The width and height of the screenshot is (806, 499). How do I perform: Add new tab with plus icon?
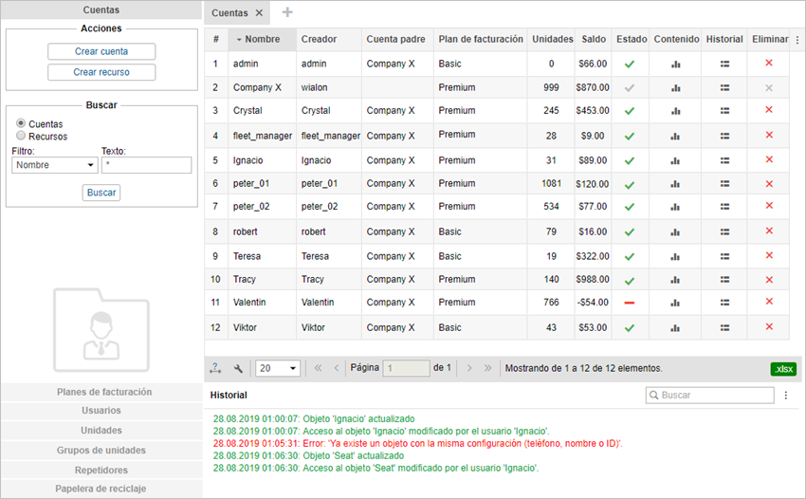click(x=287, y=12)
